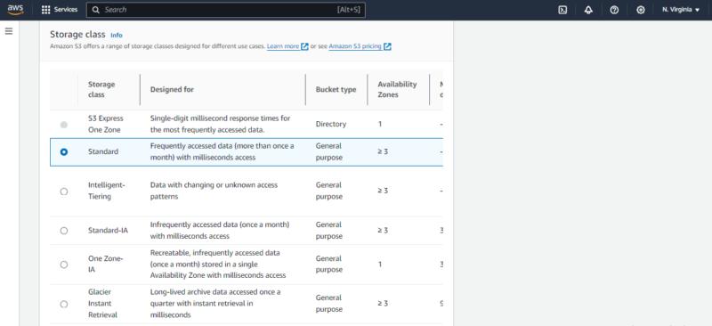
Task: Click the Services menu label
Action: click(x=66, y=10)
